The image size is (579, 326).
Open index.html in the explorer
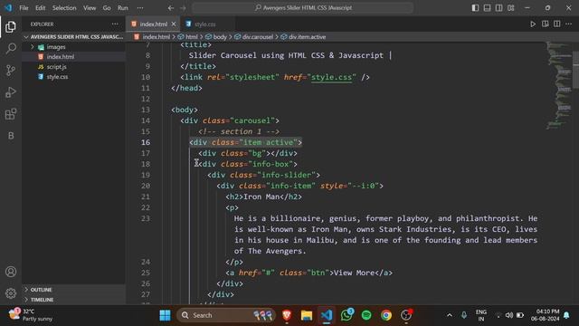[x=61, y=57]
